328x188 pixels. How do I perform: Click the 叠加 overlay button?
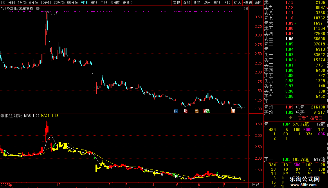(187, 3)
